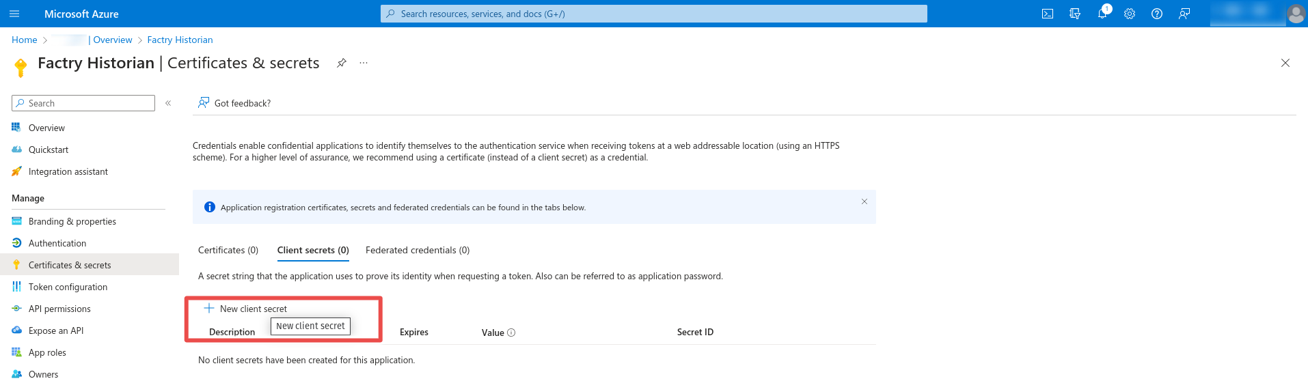Switch to the Certificates (0) tab

228,250
